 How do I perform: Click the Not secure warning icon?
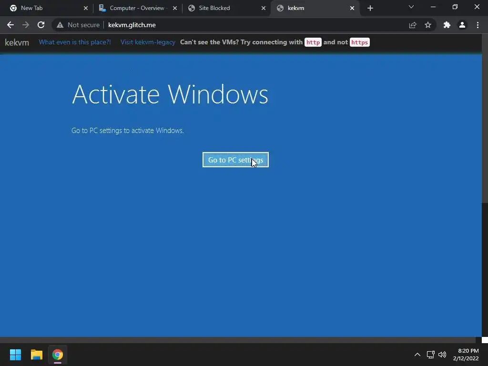60,25
